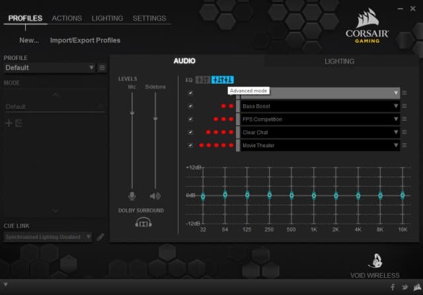Open the profile options menu icon
The width and height of the screenshot is (423, 295).
(x=102, y=67)
